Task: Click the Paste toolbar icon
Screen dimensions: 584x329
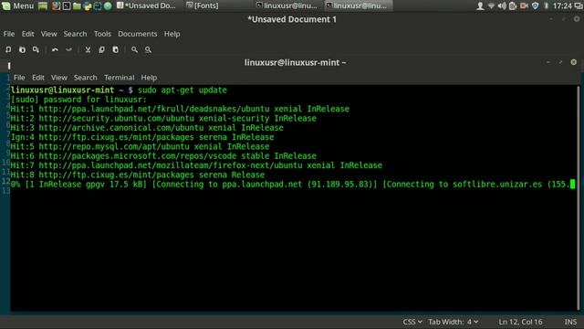Action: click(116, 49)
